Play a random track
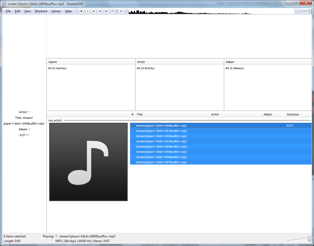Image resolution: width=314 pixels, height=246 pixels. tap(113, 11)
